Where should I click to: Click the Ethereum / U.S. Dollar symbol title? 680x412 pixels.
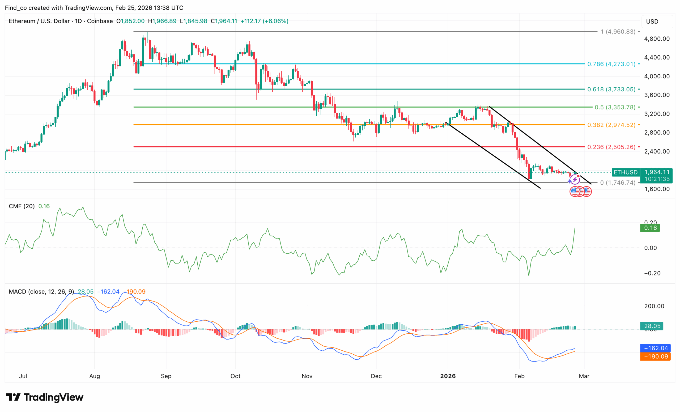pyautogui.click(x=39, y=21)
